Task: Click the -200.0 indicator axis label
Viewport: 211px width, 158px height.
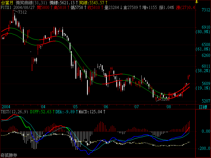Action: pyautogui.click(x=204, y=149)
